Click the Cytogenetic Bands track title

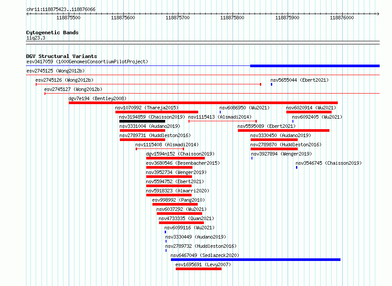point(52,33)
